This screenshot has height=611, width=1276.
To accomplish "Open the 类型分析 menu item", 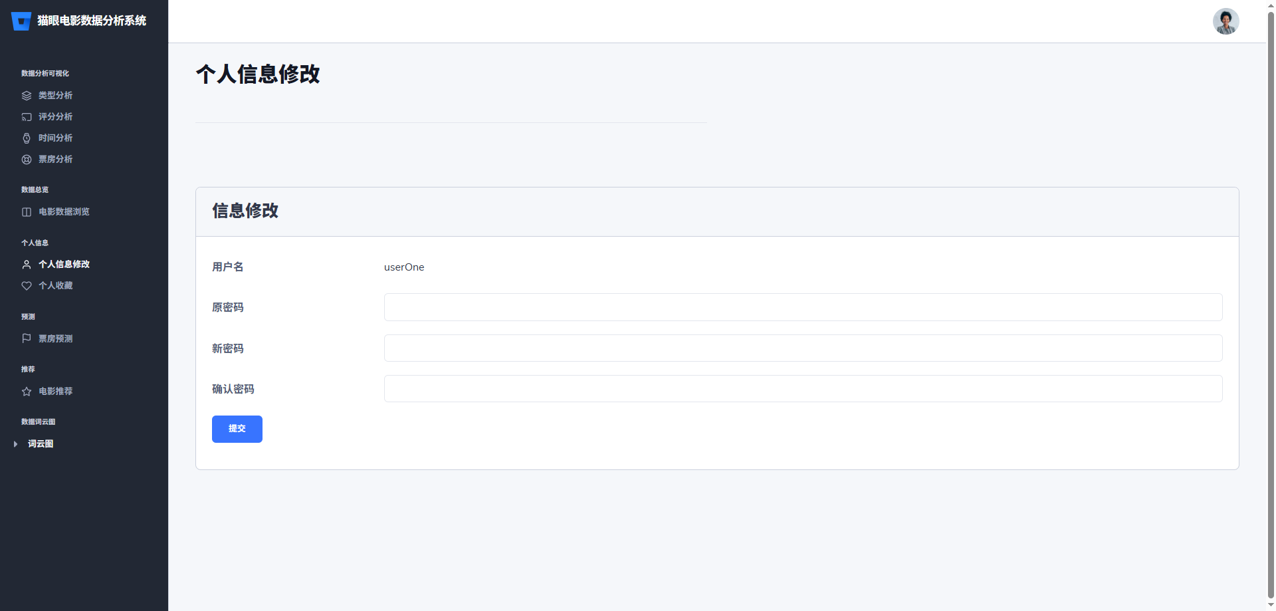I will click(56, 96).
